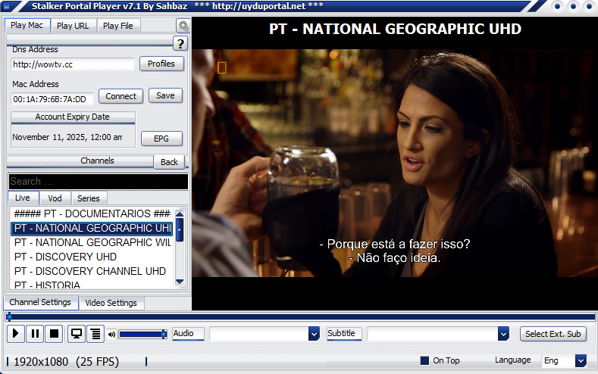Select the Vod tab

pyautogui.click(x=55, y=198)
